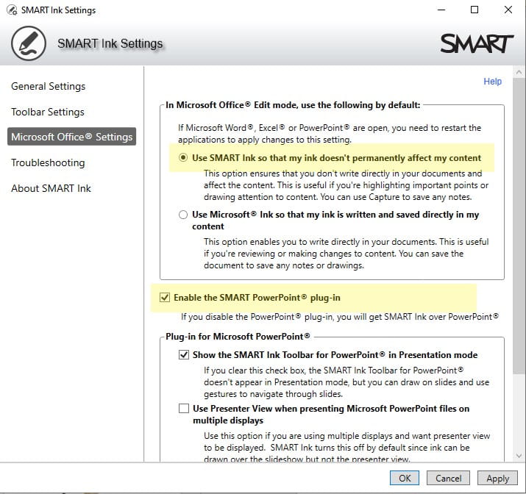
Task: Go to the Troubleshooting section
Action: (x=48, y=163)
